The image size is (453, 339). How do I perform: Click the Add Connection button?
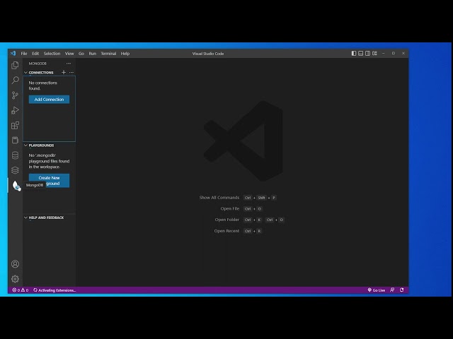coord(49,100)
